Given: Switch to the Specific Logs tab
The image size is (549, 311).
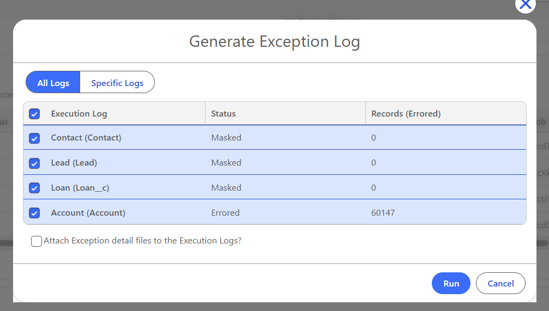Looking at the screenshot, I should point(117,83).
